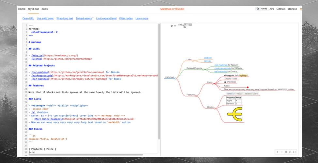Viewport: 318px width, 163px height.
Task: Click the Banana cell in mindmap table
Action: 231,104
